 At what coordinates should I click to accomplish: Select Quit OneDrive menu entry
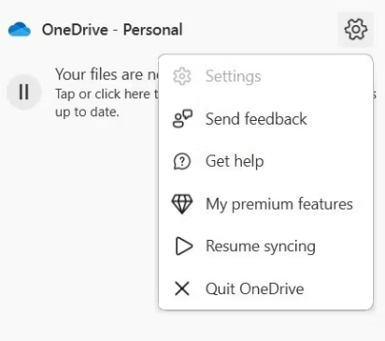point(265,289)
